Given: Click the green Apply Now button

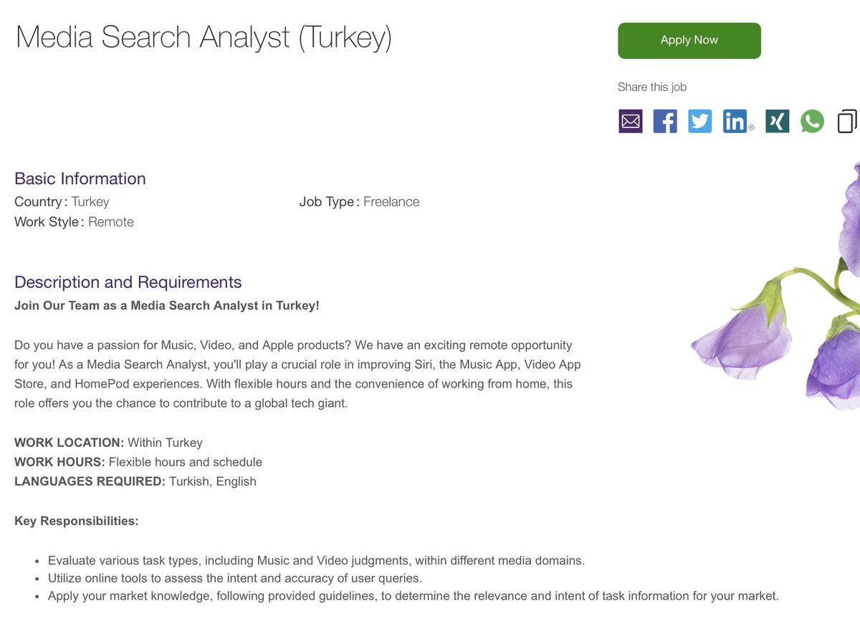Looking at the screenshot, I should click(x=689, y=41).
